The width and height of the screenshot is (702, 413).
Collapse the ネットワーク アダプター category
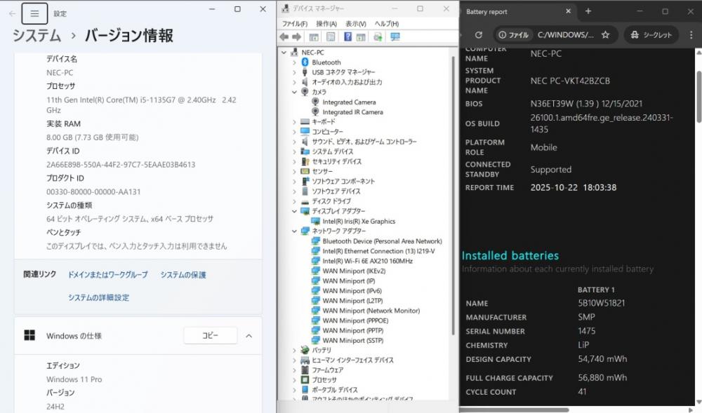click(x=295, y=231)
